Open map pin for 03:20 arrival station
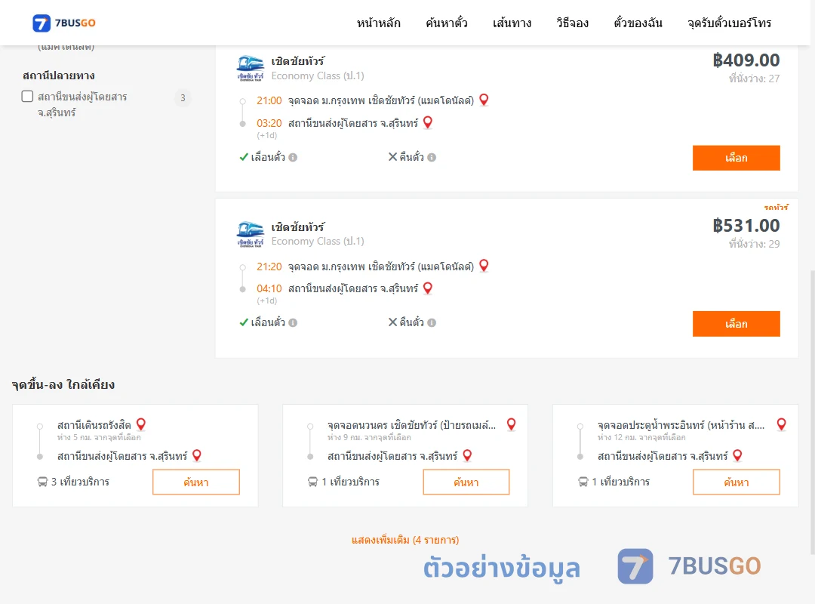This screenshot has height=604, width=815. tap(428, 123)
